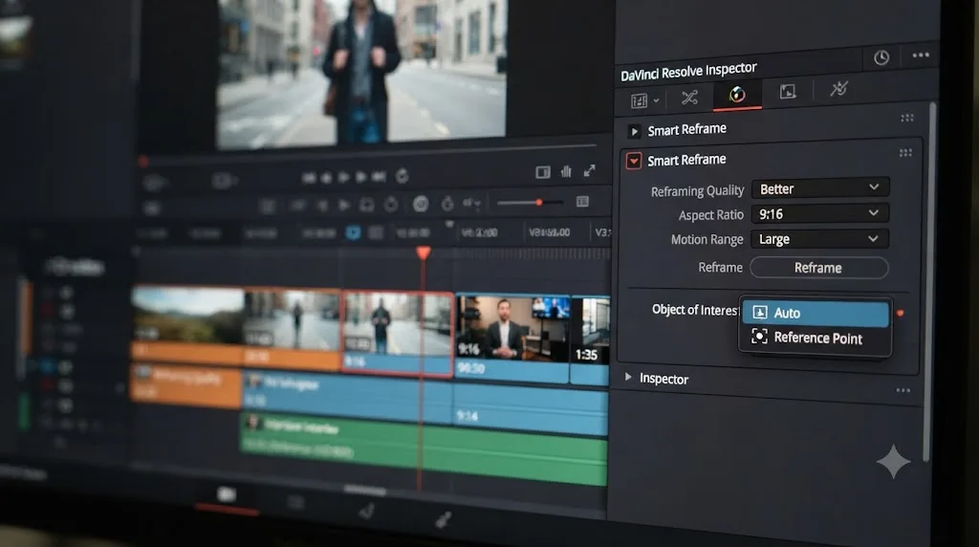
Task: Click the Inspector panel vertical scrollbar
Action: [927, 281]
